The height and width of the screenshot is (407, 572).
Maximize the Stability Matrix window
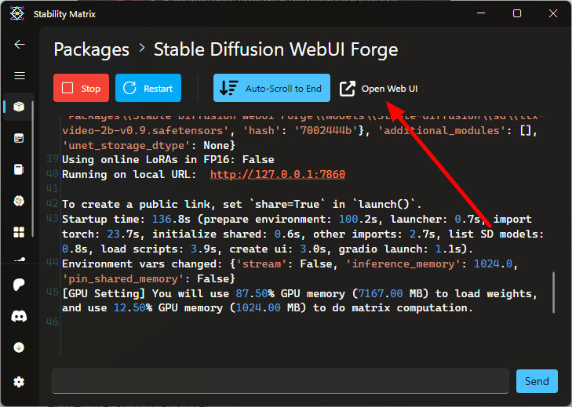(517, 13)
